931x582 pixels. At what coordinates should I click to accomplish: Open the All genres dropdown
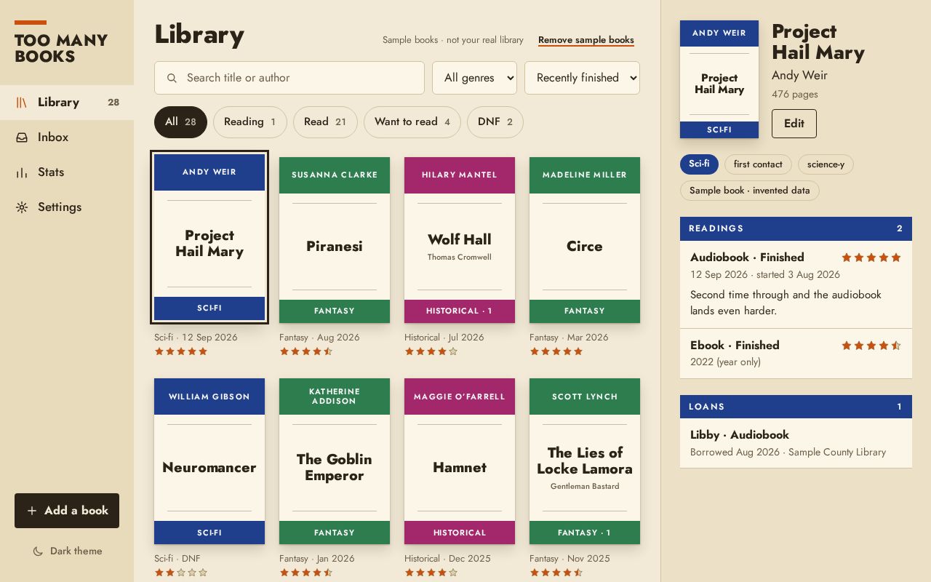click(474, 78)
